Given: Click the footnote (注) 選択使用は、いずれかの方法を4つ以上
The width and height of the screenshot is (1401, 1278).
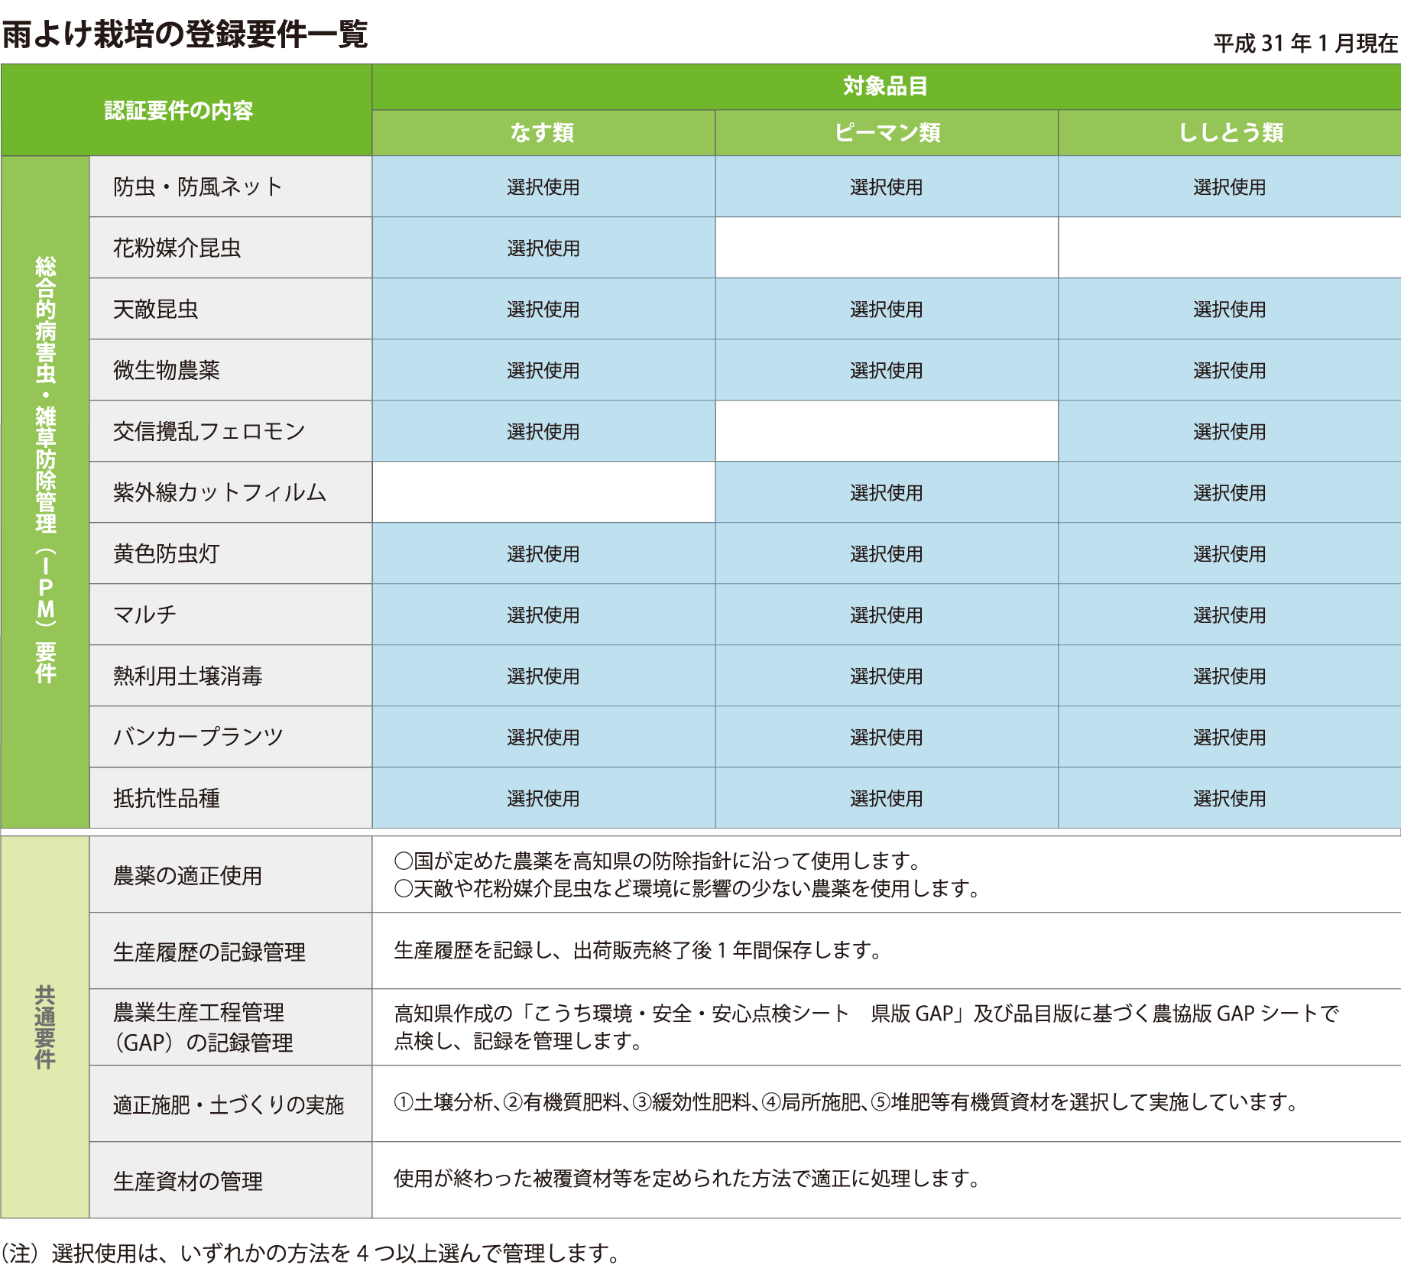Looking at the screenshot, I should 310,1253.
